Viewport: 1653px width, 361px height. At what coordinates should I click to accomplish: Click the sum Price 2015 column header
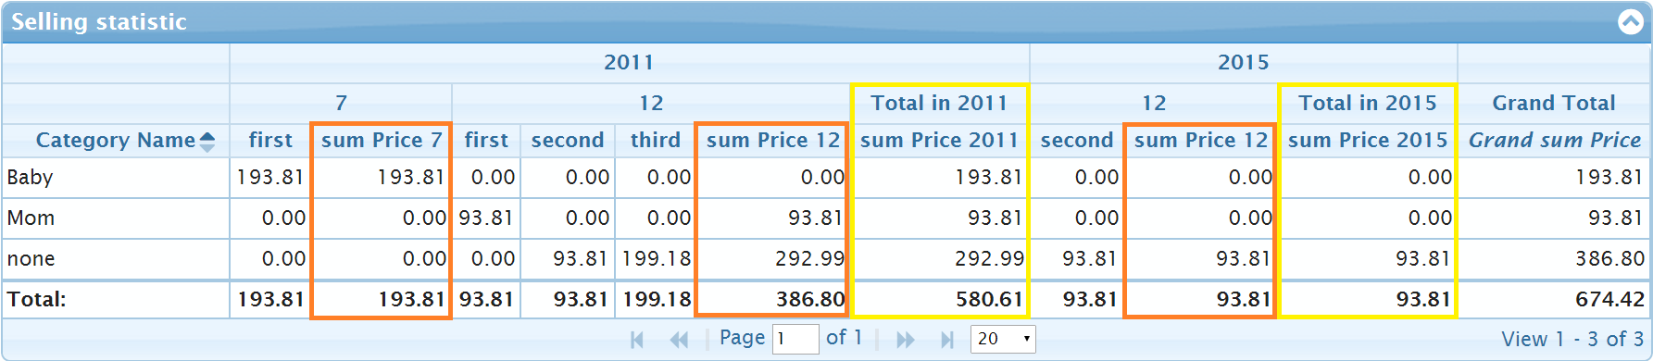pyautogui.click(x=1367, y=141)
